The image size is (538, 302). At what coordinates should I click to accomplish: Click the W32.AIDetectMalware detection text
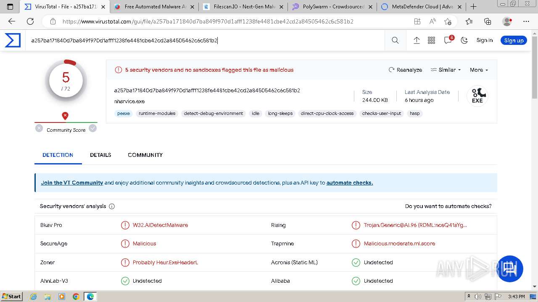click(x=160, y=225)
